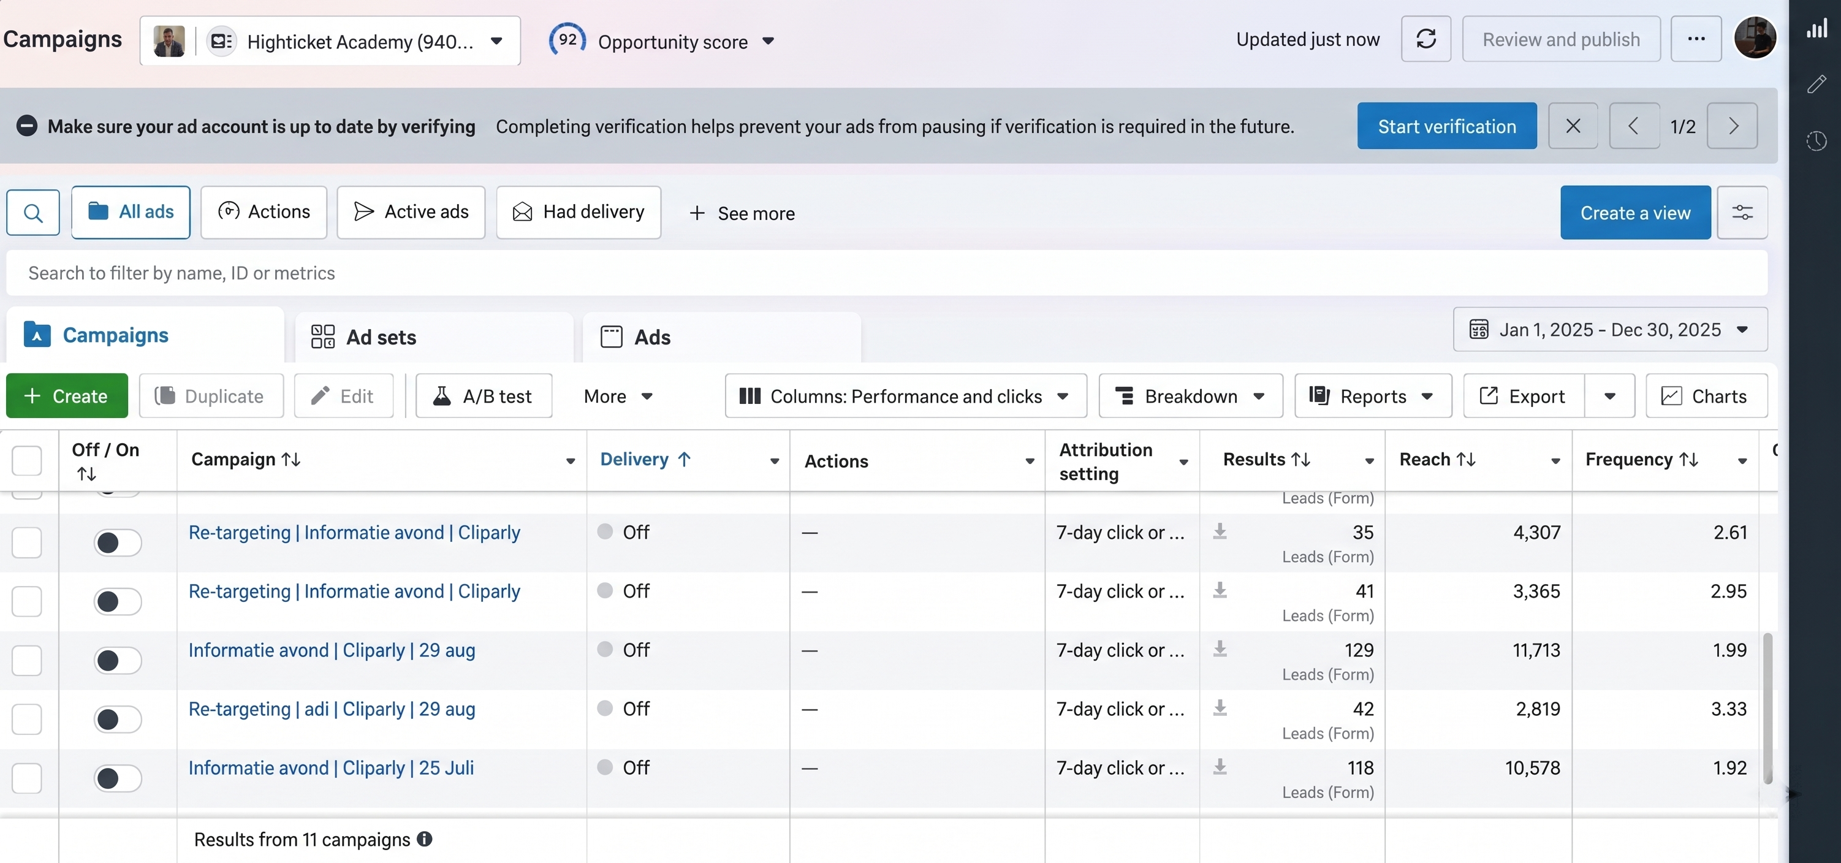Click the Opportunity score 92 circle
The width and height of the screenshot is (1841, 863).
click(567, 39)
